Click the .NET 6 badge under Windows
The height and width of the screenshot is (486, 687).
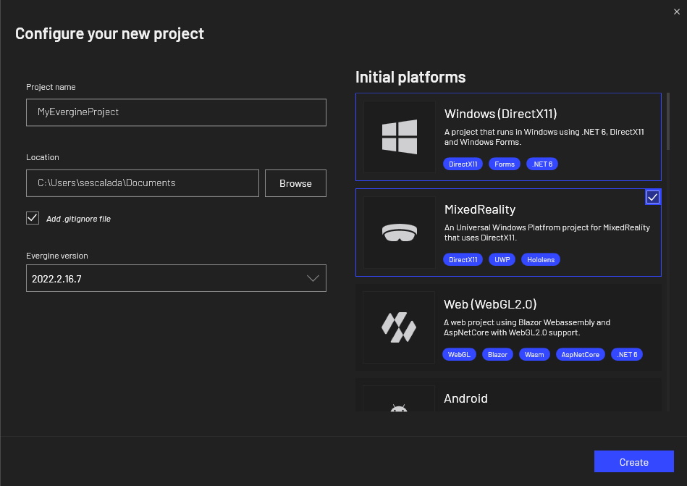pos(541,164)
